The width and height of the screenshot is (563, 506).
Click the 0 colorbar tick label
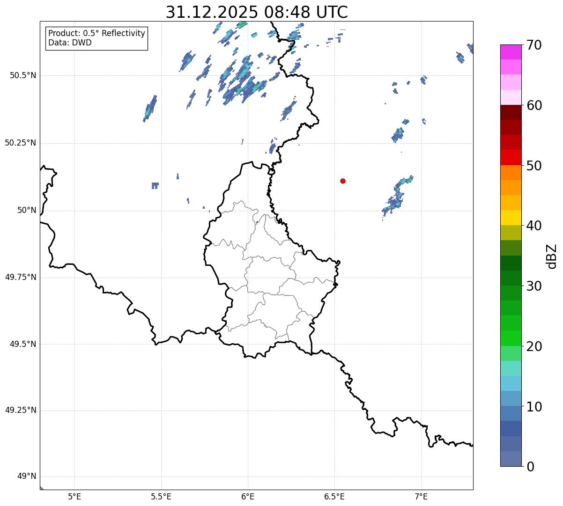point(530,467)
